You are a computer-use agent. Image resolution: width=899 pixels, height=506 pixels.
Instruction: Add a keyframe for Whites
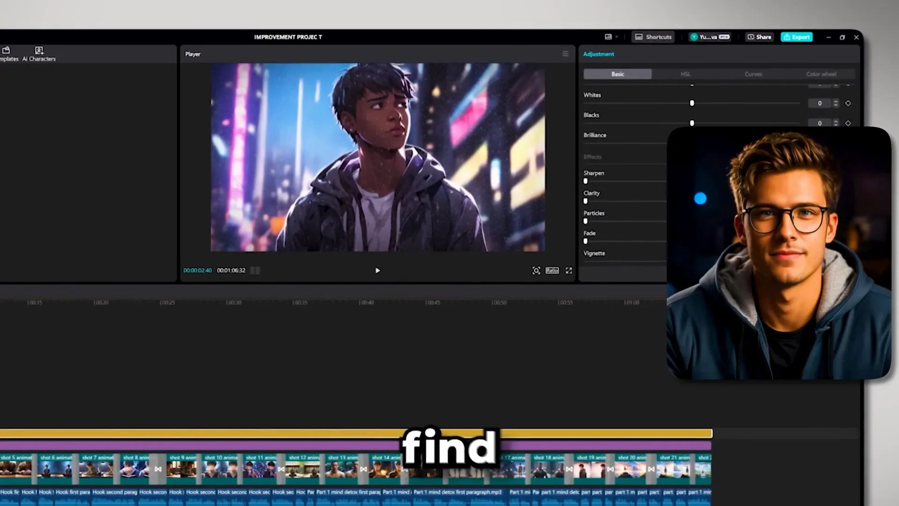pyautogui.click(x=848, y=103)
